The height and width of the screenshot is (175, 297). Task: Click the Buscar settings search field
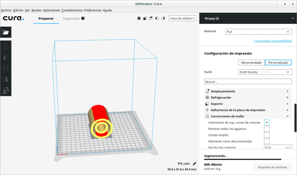click(x=248, y=82)
